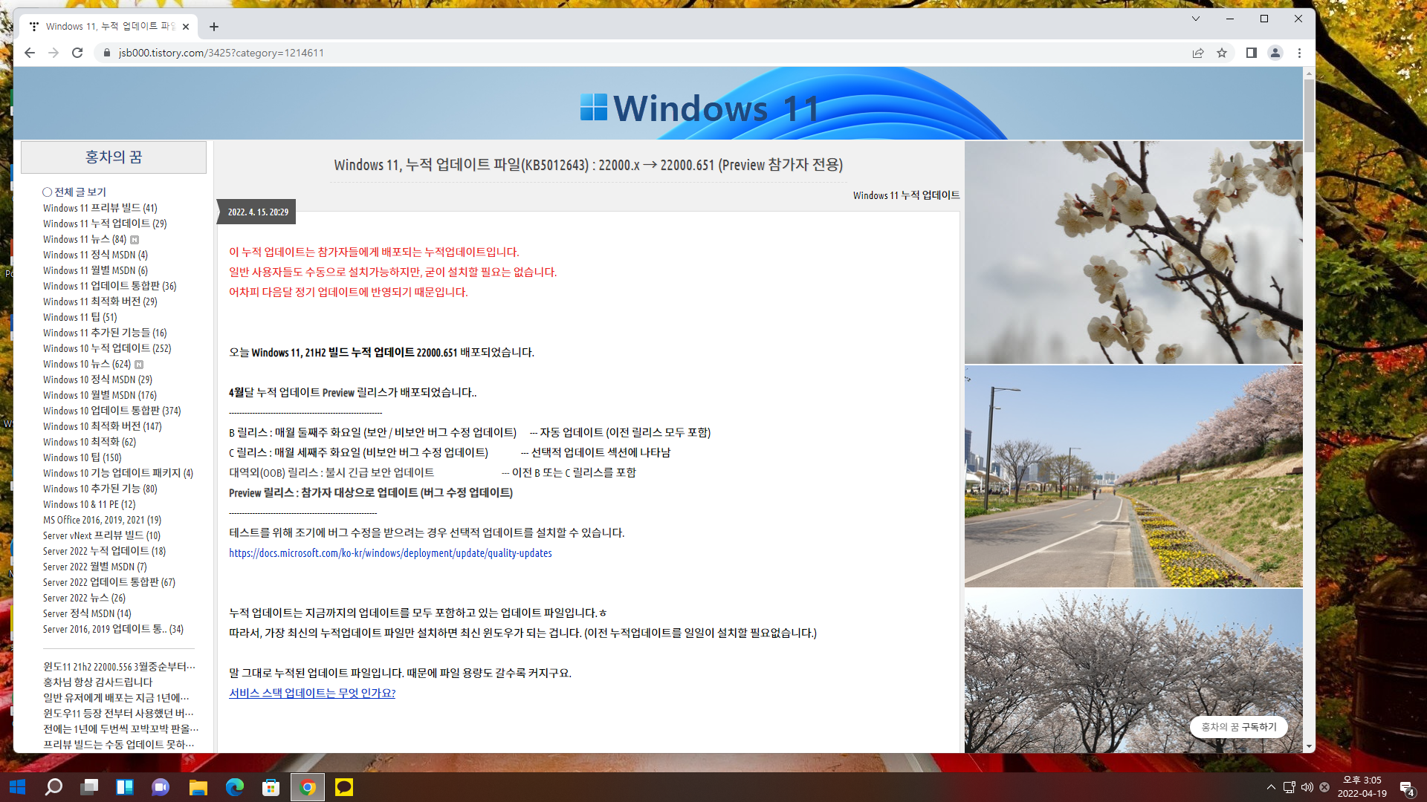This screenshot has height=802, width=1427.
Task: Click the page vertical scrollbar thumb
Action: pyautogui.click(x=1309, y=114)
